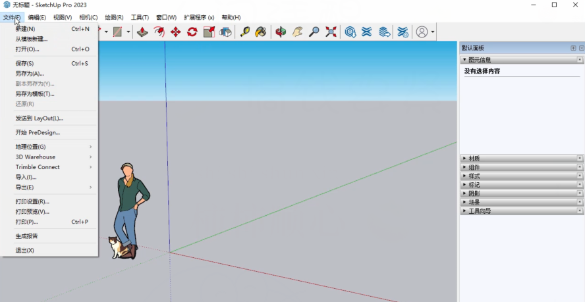585x302 pixels.
Task: Open the Extension Manager gear icon
Action: (x=403, y=32)
